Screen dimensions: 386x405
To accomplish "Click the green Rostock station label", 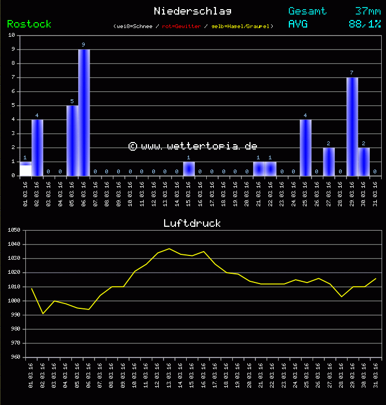I will click(x=29, y=24).
